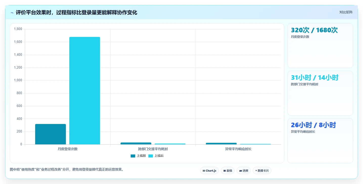Screen dimensions: 363x184
Task: Toggle the 上线后 legend swatch
Action: 151,156
